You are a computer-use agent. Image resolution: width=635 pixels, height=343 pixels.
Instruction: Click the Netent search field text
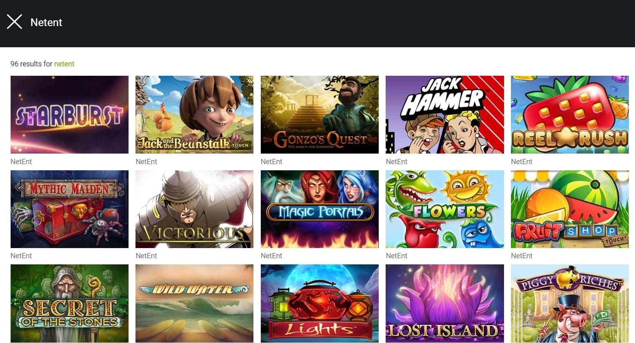(x=46, y=22)
